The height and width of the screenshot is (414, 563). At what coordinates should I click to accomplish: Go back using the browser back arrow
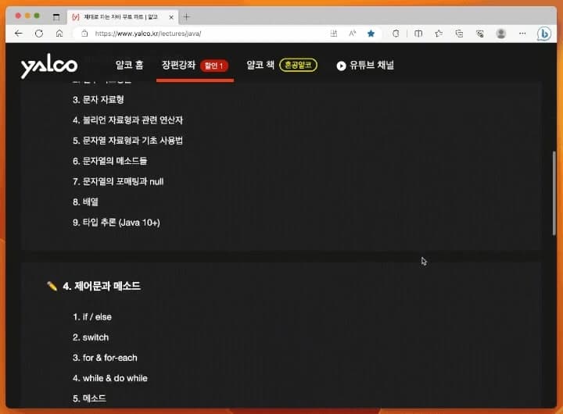pos(19,34)
